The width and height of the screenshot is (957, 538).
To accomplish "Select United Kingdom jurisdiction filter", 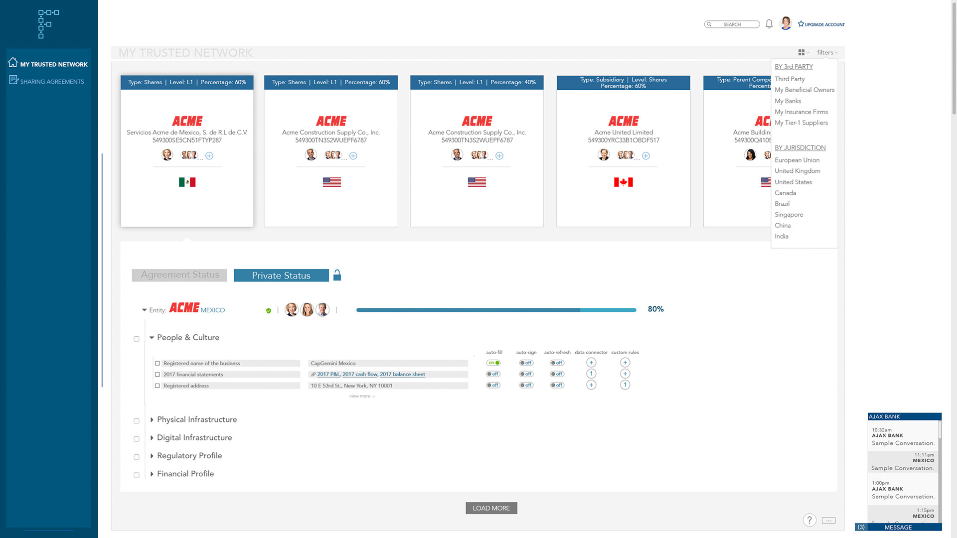I will click(x=797, y=171).
